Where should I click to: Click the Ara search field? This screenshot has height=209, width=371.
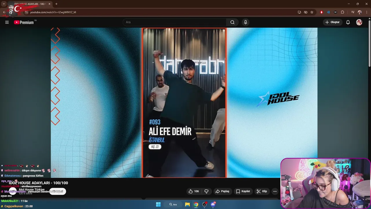(175, 22)
